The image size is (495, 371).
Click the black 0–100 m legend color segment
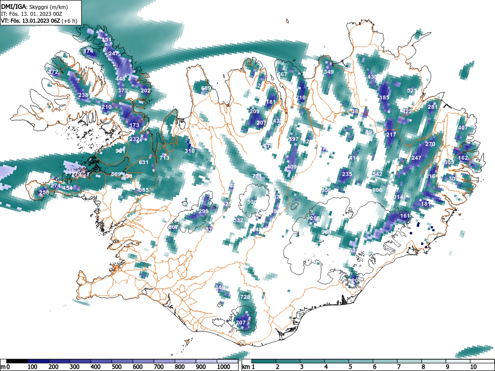click(17, 361)
